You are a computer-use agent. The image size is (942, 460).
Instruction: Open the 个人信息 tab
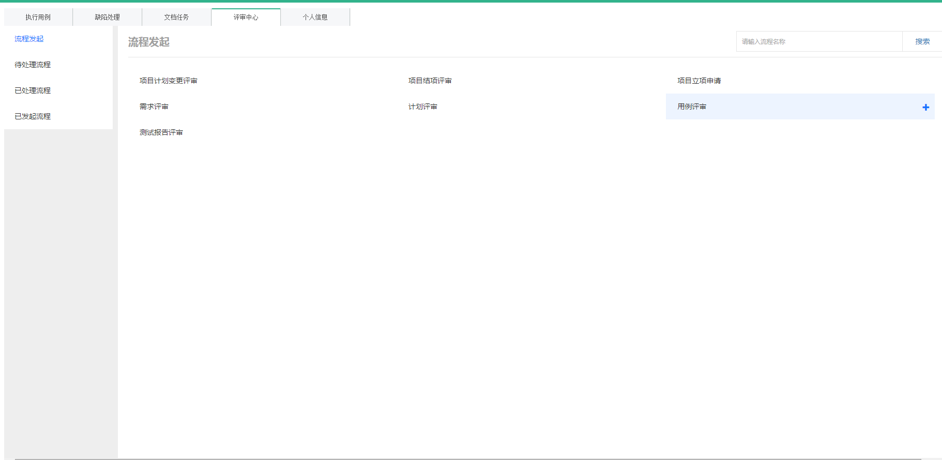click(315, 17)
